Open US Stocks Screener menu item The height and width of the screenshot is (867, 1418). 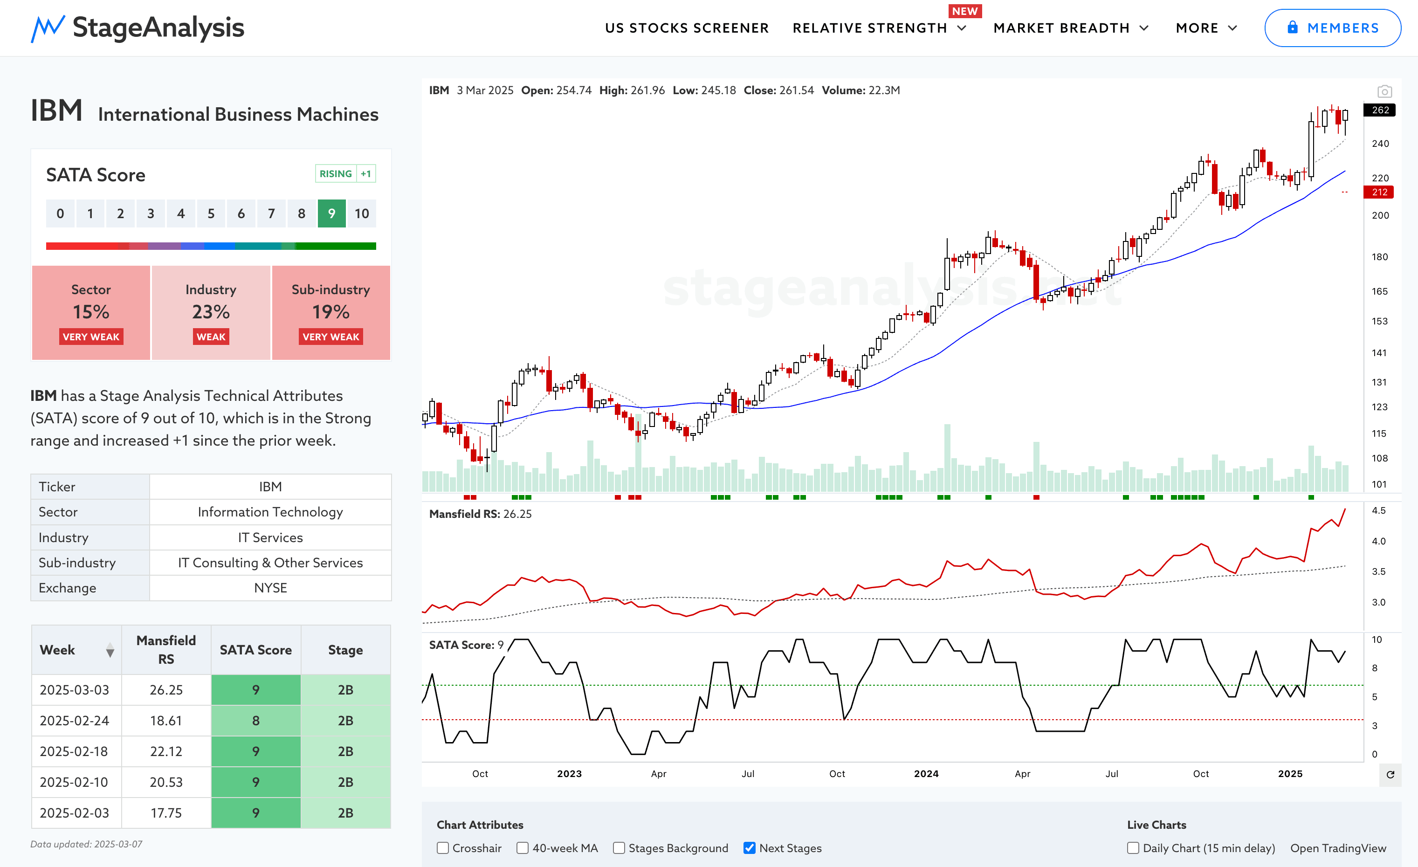click(x=687, y=28)
